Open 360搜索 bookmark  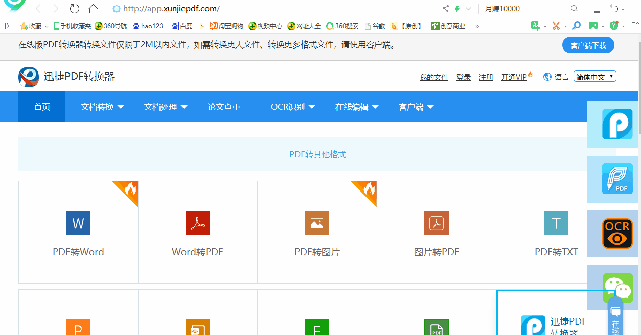342,26
